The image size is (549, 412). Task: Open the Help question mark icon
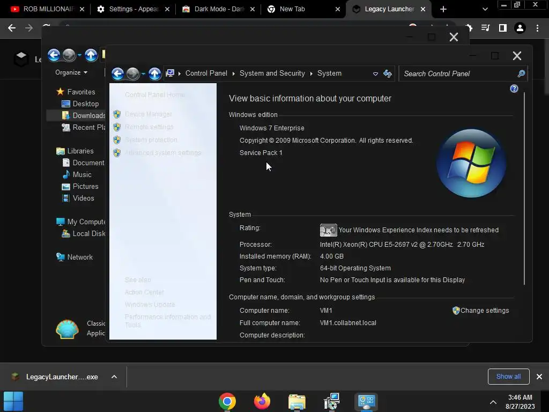click(x=514, y=89)
